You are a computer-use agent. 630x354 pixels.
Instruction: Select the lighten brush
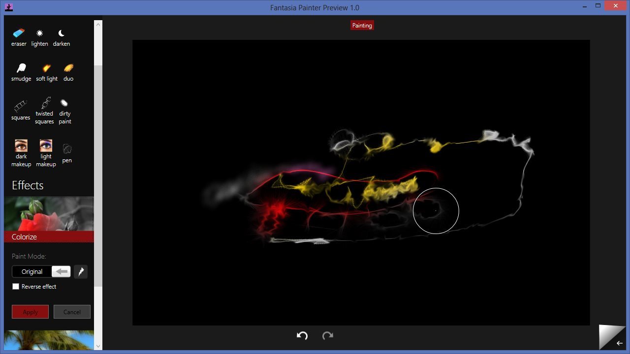40,37
